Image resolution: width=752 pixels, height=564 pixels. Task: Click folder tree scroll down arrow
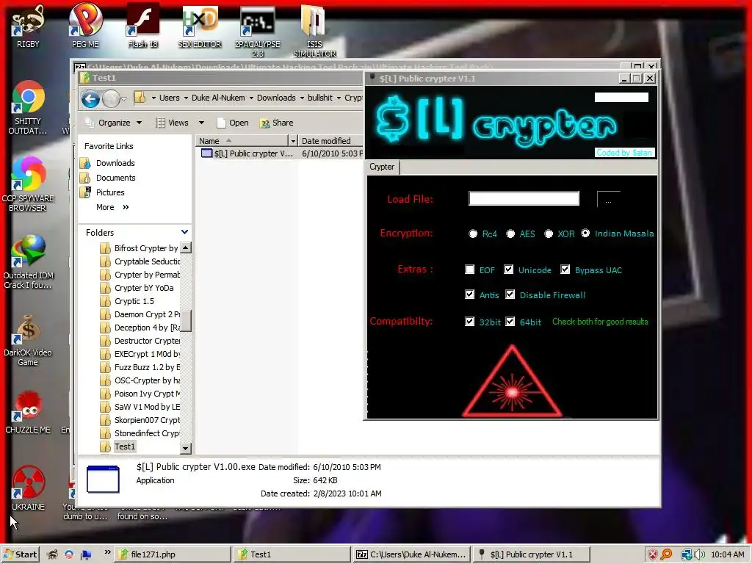click(186, 449)
